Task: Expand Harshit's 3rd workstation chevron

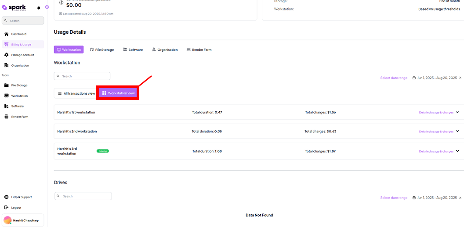Action: click(457, 151)
